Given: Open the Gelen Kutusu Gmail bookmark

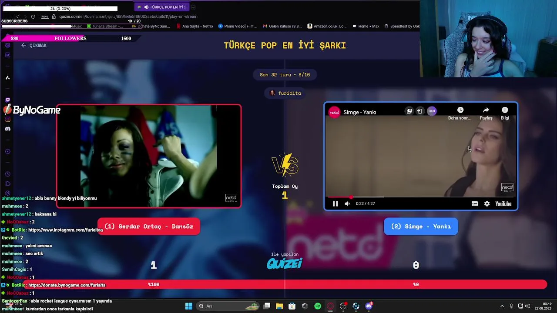Looking at the screenshot, I should [282, 26].
